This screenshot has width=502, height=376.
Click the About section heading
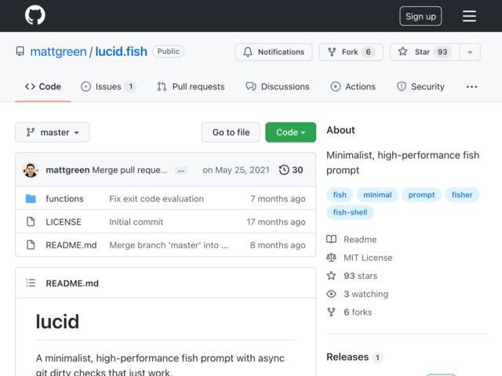coord(340,130)
